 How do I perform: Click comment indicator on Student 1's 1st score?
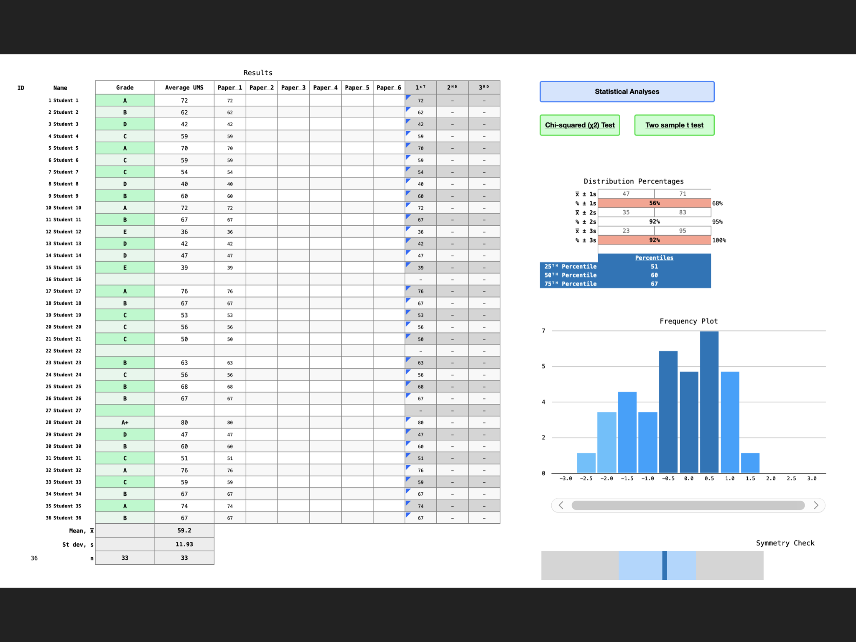pyautogui.click(x=408, y=97)
